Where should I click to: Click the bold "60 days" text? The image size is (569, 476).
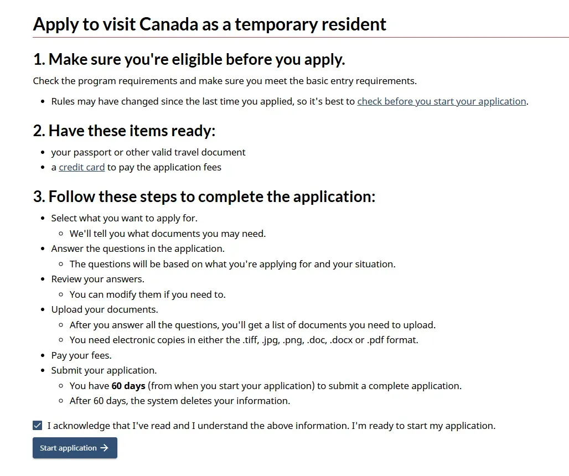point(128,386)
